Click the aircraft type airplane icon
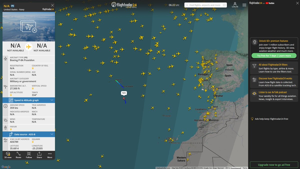 5,59
